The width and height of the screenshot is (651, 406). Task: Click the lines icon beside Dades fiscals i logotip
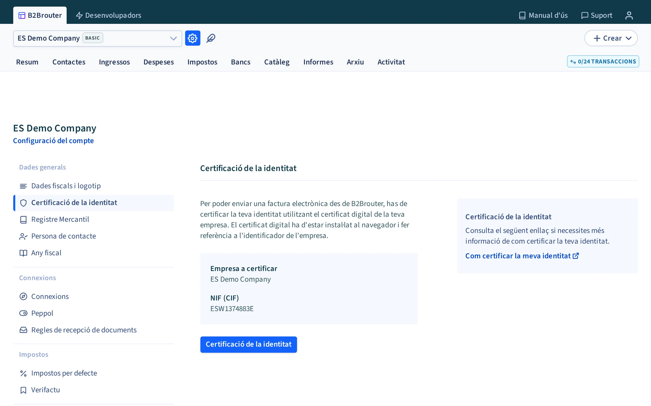coord(23,186)
